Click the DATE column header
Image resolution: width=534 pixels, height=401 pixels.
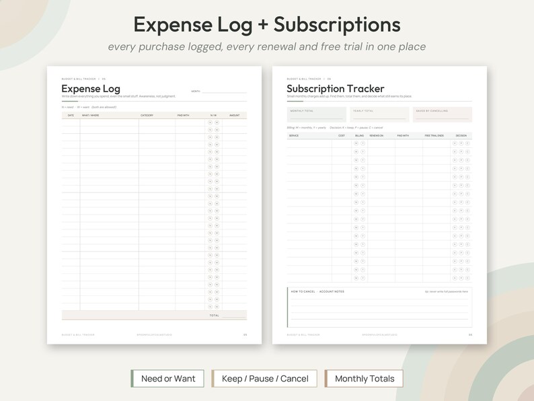pos(71,116)
